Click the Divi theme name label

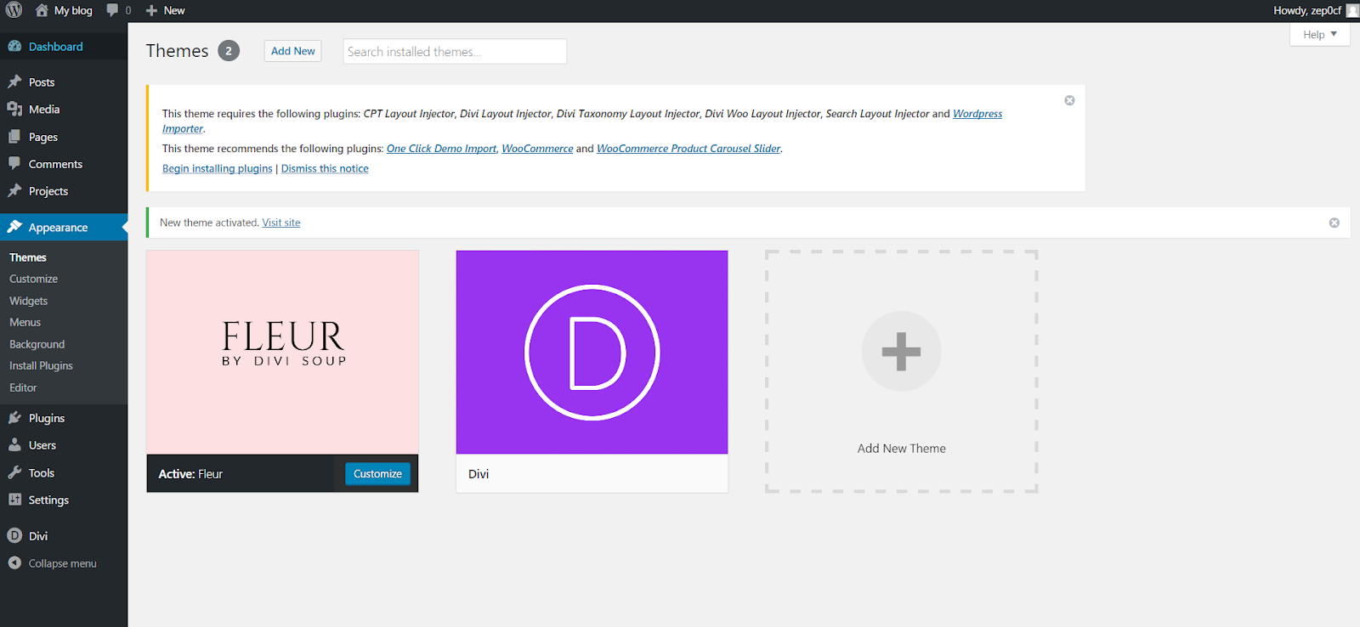(479, 474)
